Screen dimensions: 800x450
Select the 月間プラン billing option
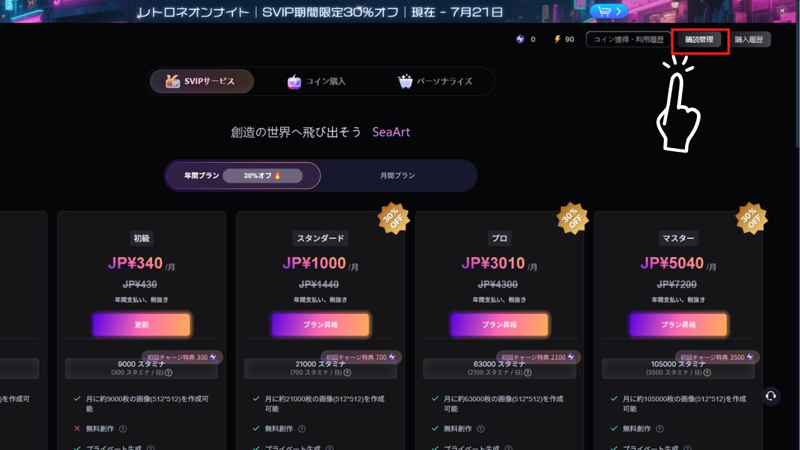coord(397,176)
